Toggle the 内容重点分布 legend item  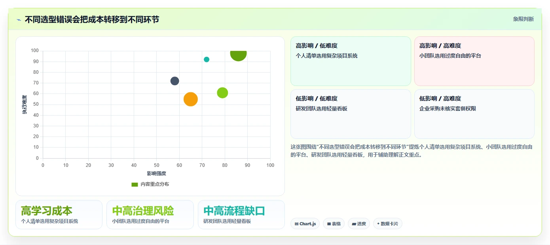click(150, 184)
